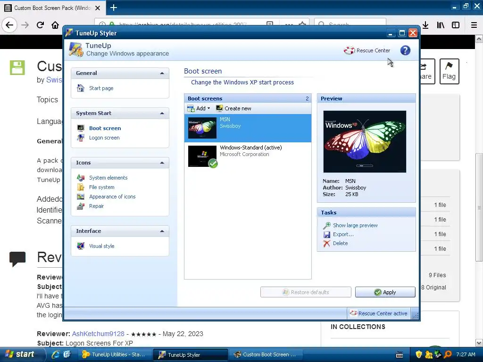This screenshot has height=362, width=483.
Task: Open the browser Library icon
Action: pyautogui.click(x=441, y=25)
